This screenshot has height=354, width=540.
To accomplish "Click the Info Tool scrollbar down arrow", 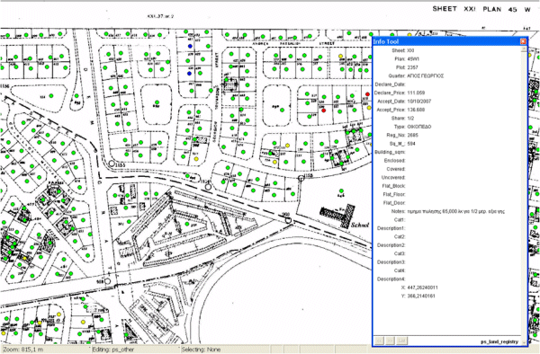I will point(524,342).
